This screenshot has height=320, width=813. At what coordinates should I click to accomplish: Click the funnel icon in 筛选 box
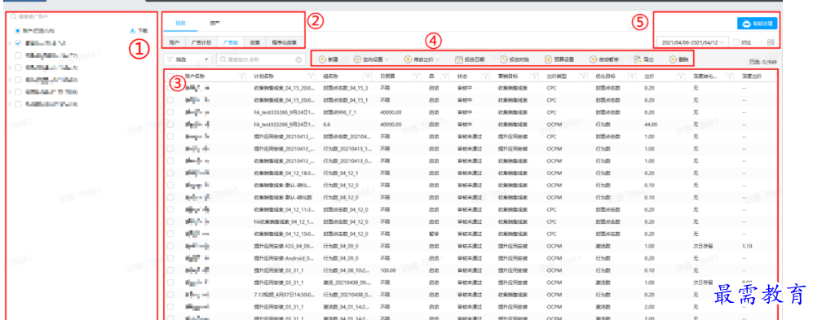click(170, 59)
